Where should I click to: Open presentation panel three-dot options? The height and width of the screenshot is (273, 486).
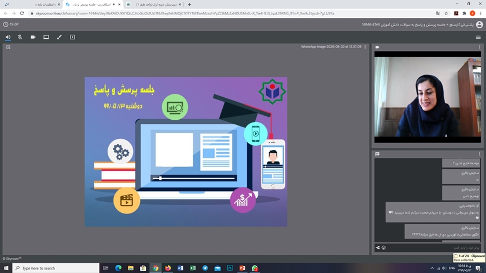click(x=365, y=47)
